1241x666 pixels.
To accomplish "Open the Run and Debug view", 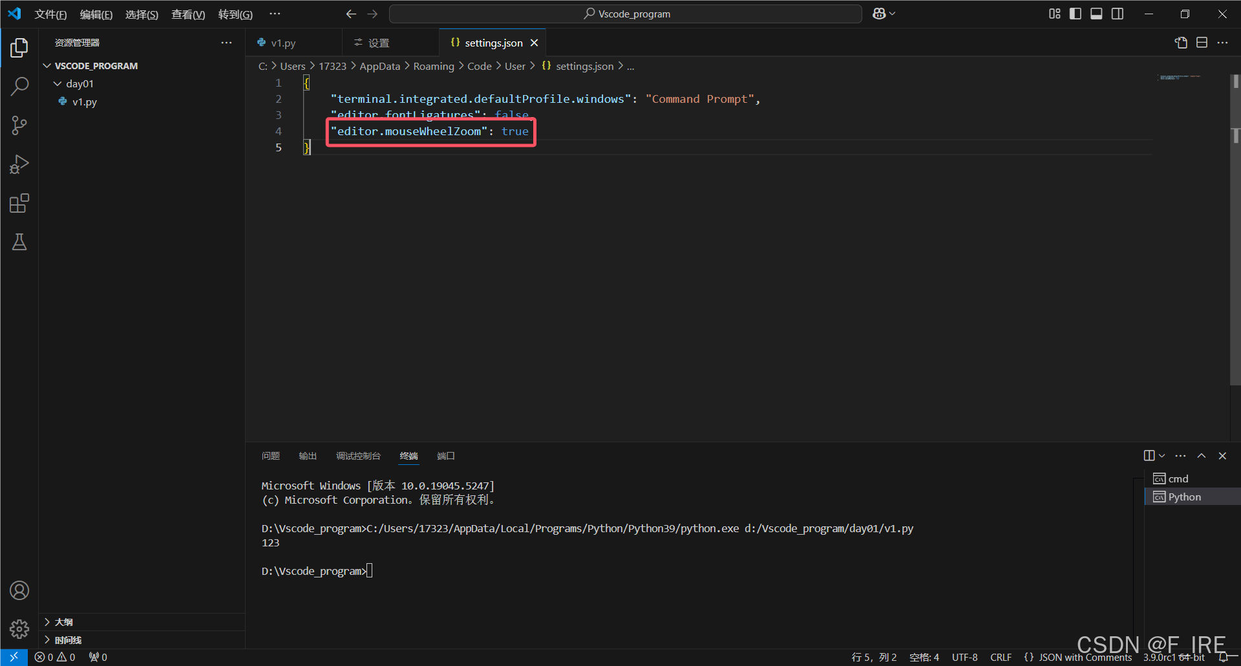I will [19, 164].
